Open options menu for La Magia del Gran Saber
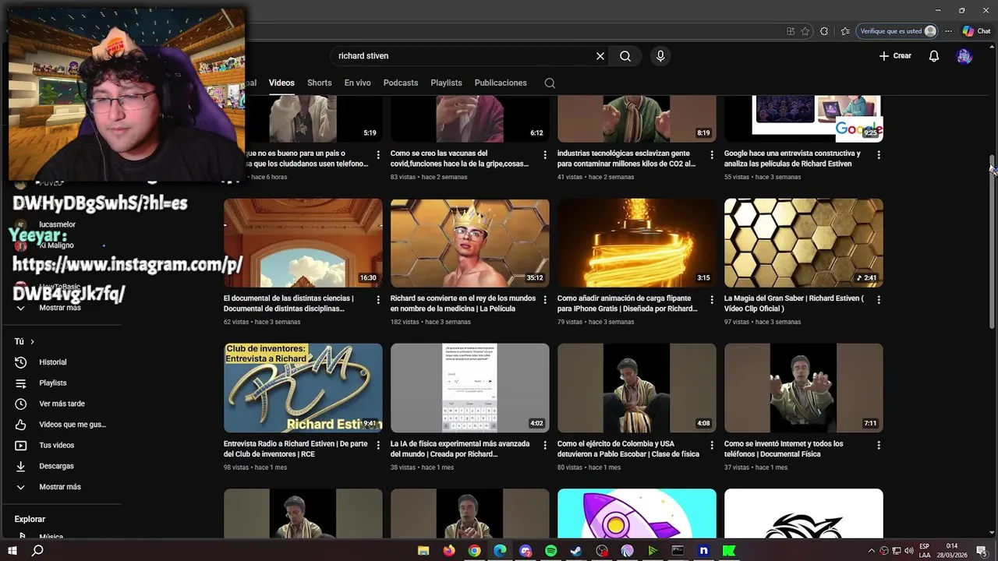Screen dimensions: 998x561 coord(879,300)
